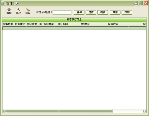Refresh list with 刷新 button

[103, 12]
